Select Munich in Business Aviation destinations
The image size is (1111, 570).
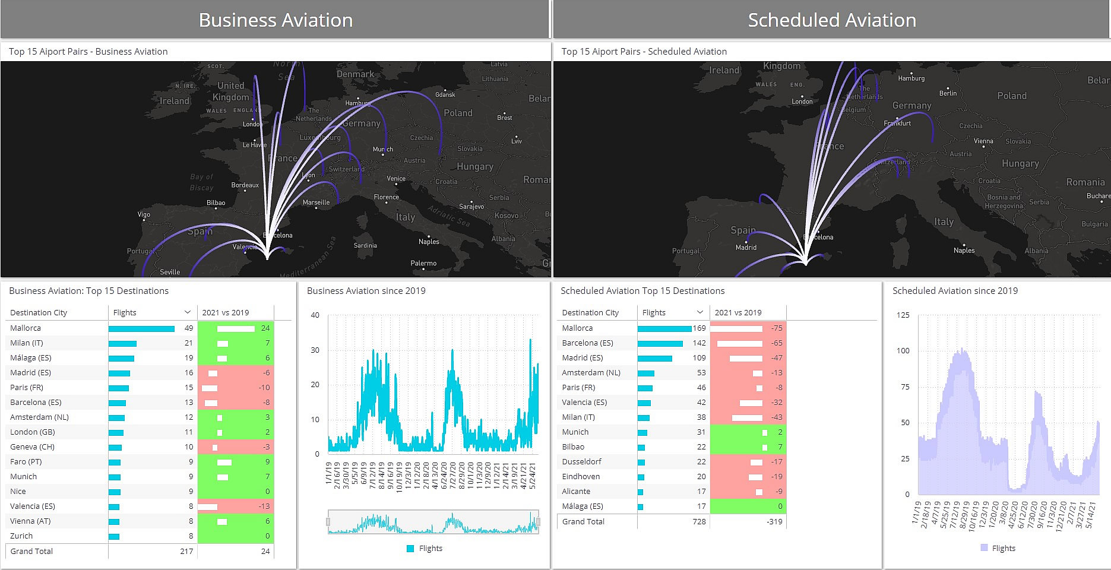coord(23,476)
